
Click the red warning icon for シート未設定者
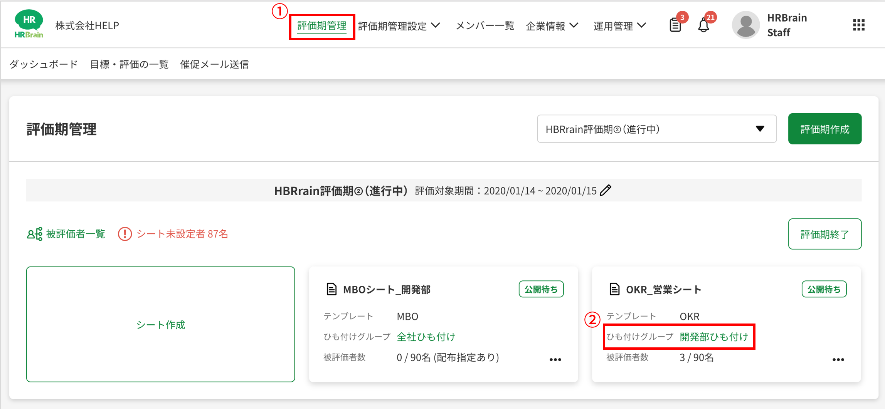coord(125,234)
